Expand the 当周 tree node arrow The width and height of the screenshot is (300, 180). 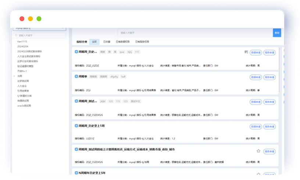pos(14,76)
